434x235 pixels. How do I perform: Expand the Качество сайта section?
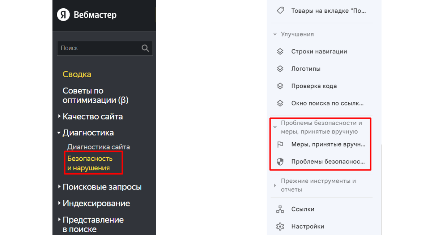coord(59,116)
